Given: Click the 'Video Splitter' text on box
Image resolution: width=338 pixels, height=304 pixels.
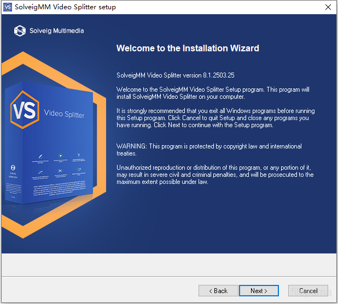Looking at the screenshot, I should pos(64,114).
